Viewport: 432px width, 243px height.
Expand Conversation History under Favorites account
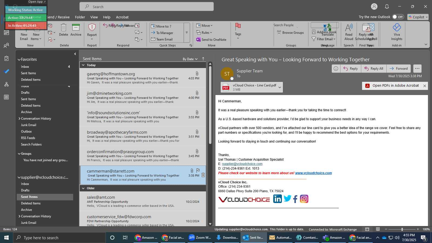click(19, 119)
